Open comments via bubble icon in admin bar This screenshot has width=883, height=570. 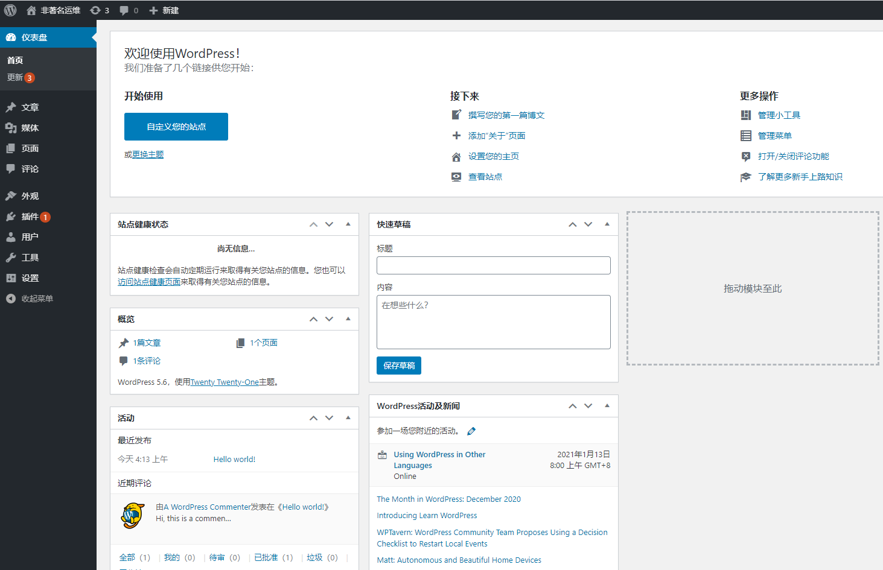click(x=123, y=10)
